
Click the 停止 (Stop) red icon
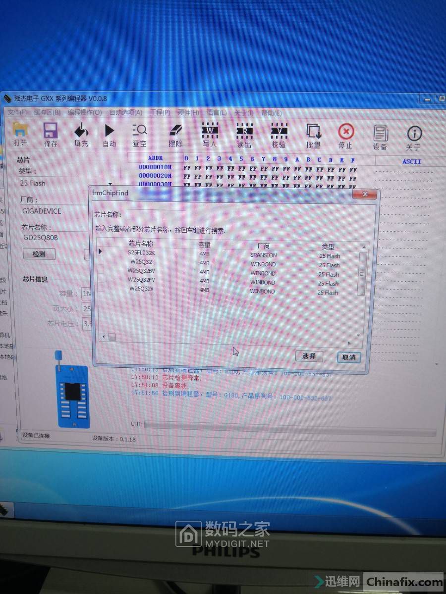pyautogui.click(x=346, y=132)
